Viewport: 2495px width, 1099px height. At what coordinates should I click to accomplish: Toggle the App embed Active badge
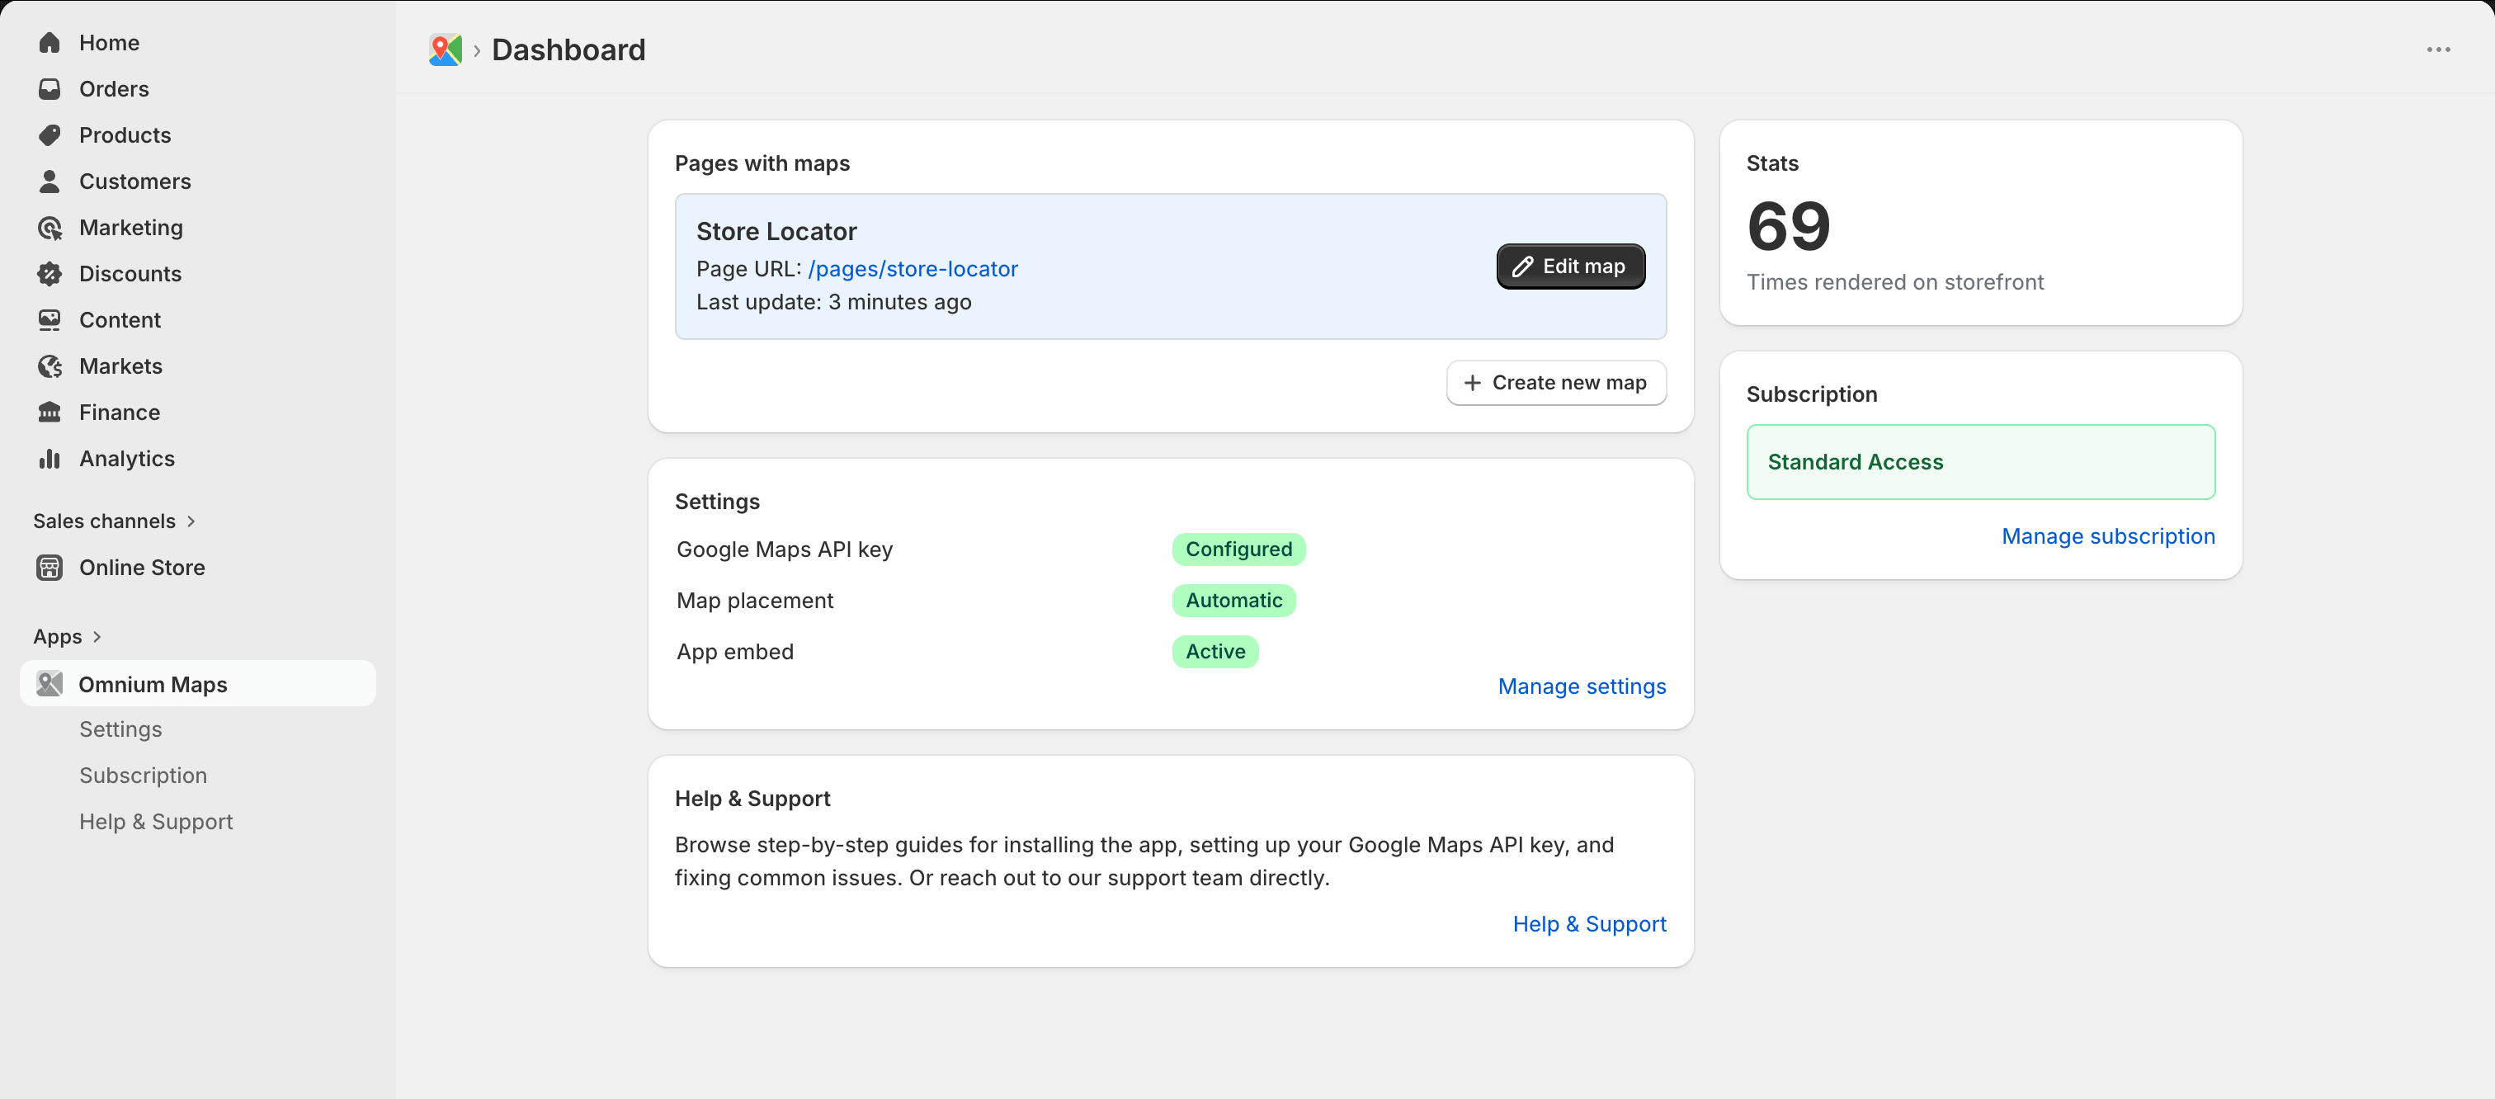[1214, 652]
